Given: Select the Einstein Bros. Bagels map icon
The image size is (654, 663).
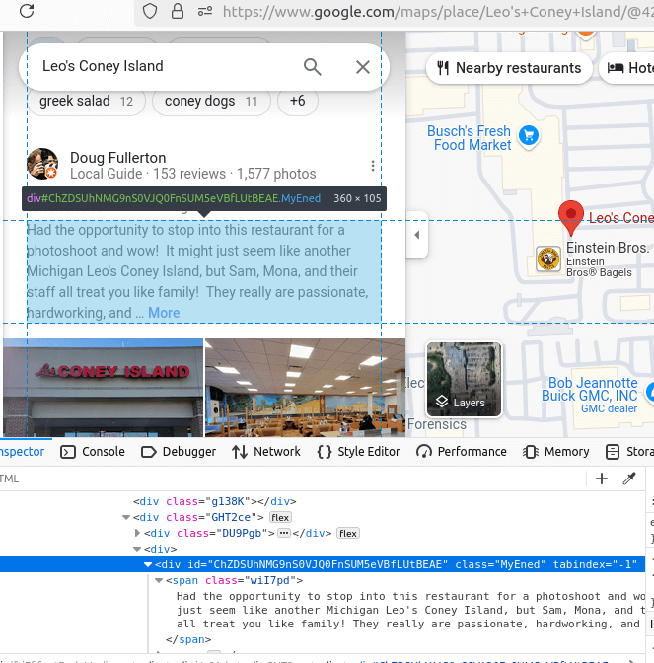Looking at the screenshot, I should click(x=547, y=258).
